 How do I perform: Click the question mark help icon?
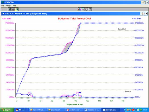point(90,9)
